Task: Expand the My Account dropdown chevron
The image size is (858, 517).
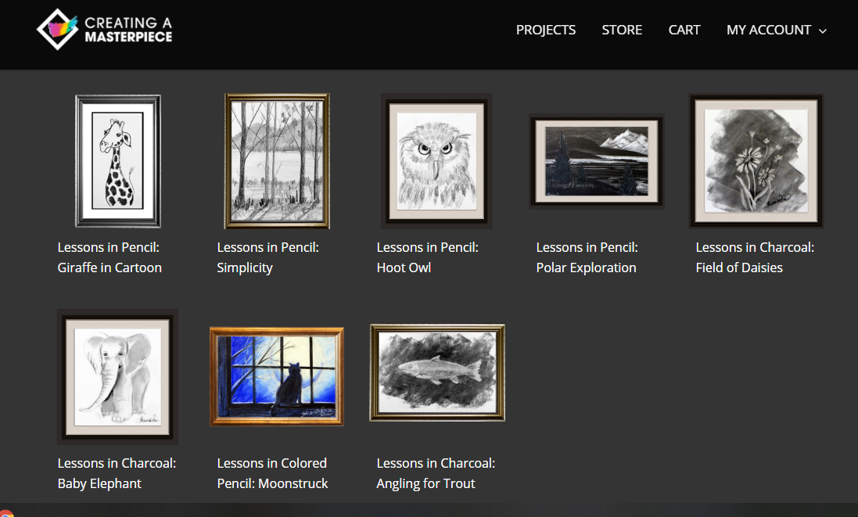Action: [x=823, y=31]
